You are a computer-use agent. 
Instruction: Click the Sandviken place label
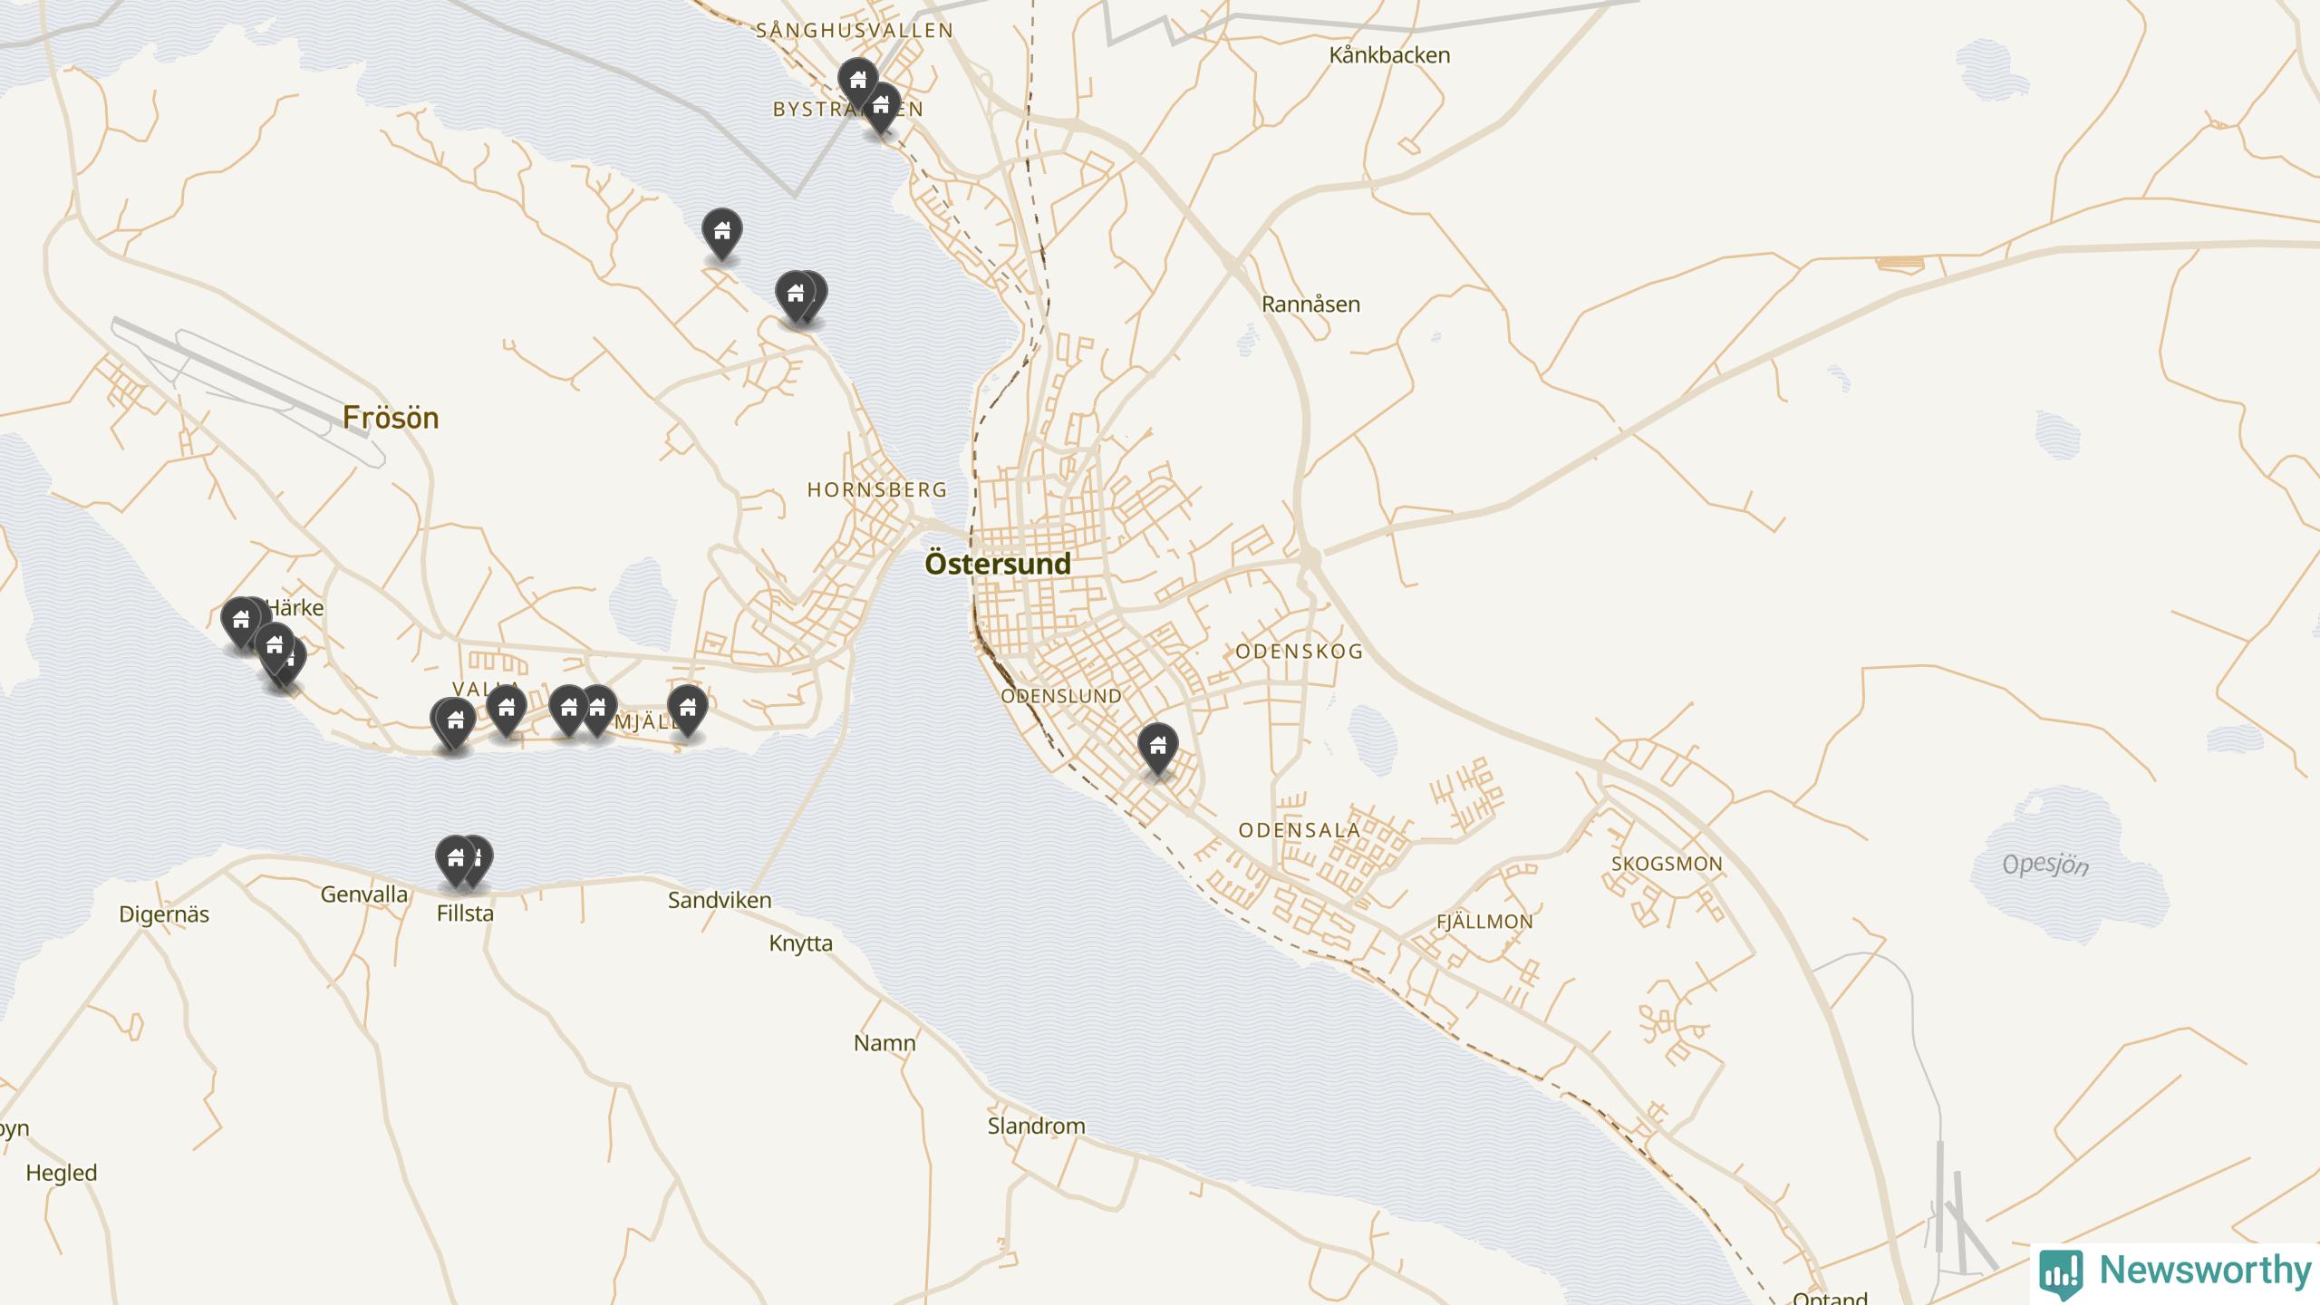(x=720, y=901)
